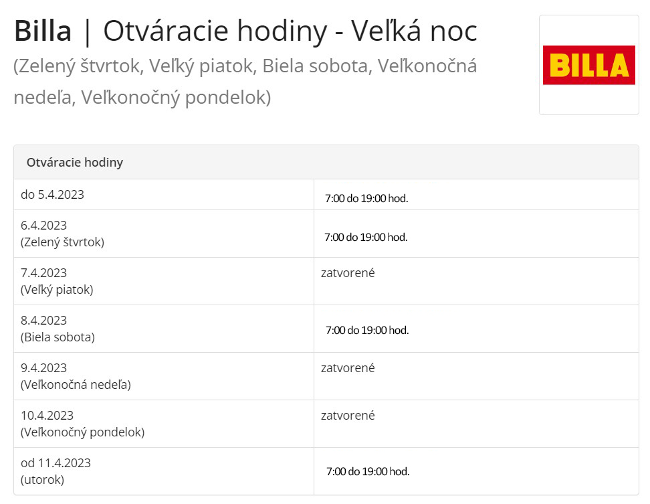Click the BILLA logo image
The image size is (650, 504).
(x=588, y=65)
